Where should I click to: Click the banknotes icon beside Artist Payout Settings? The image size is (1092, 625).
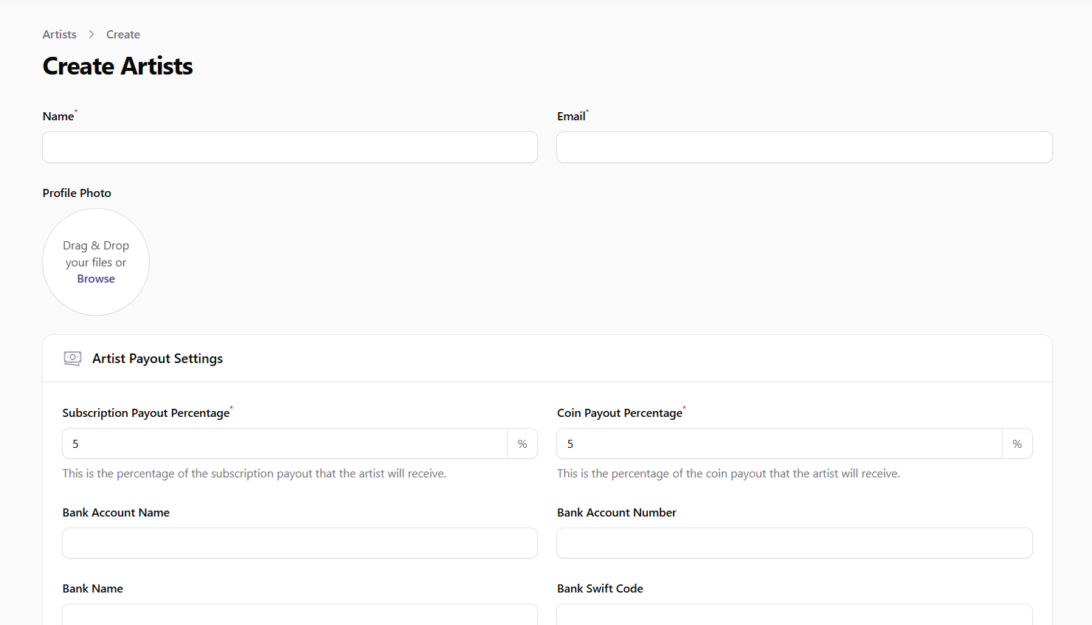(x=72, y=359)
